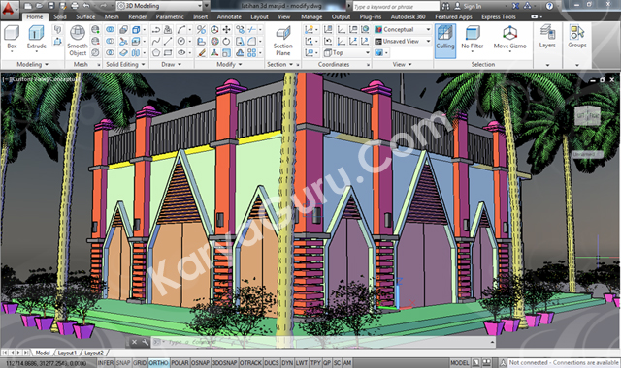Close the command line with X
This screenshot has height=368, width=621.
134,342
